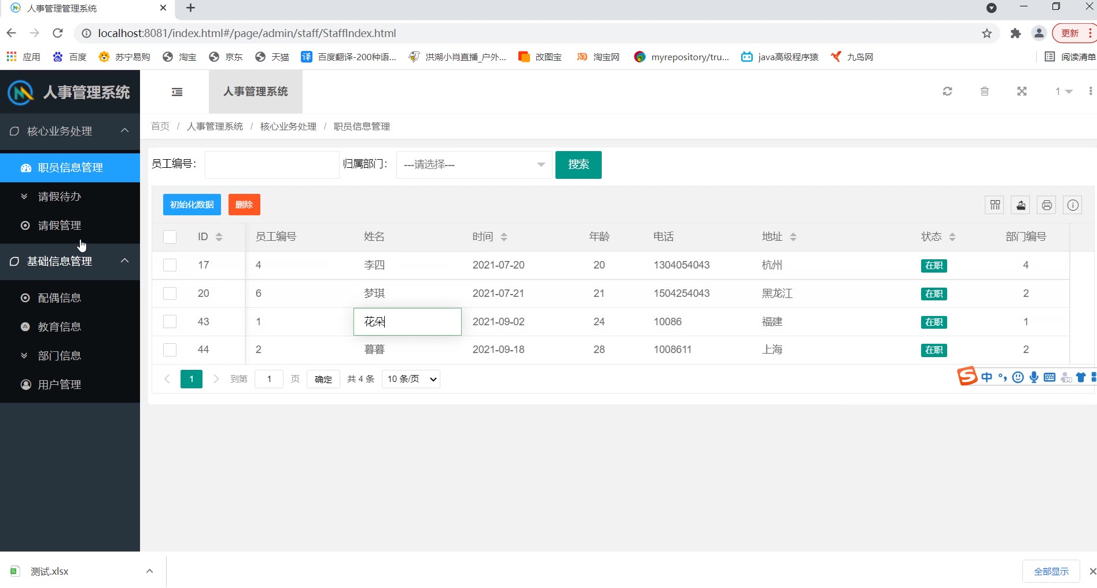This screenshot has height=588, width=1097.
Task: Open browser extensions puzzle icon
Action: pos(1015,34)
